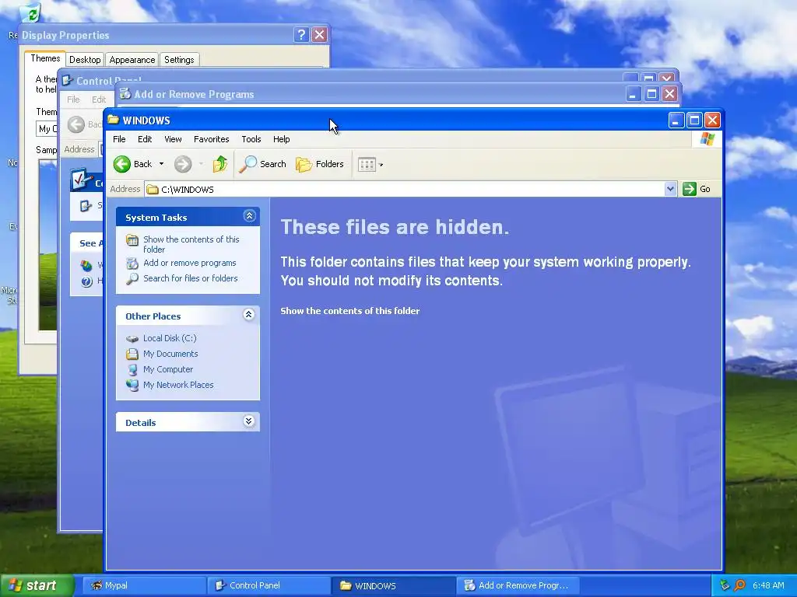Viewport: 797px width, 597px height.
Task: Click the magnifier icon beside Search for files
Action: coord(132,279)
